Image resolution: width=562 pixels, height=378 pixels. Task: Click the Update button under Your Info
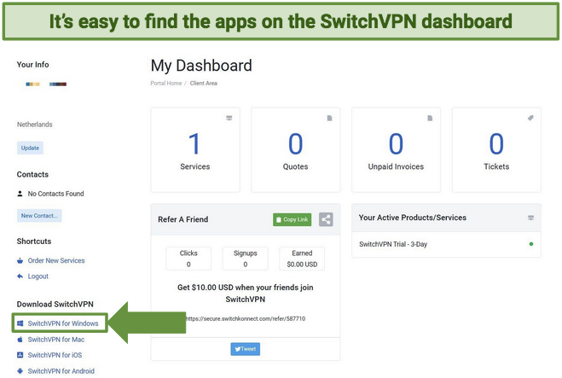(30, 148)
